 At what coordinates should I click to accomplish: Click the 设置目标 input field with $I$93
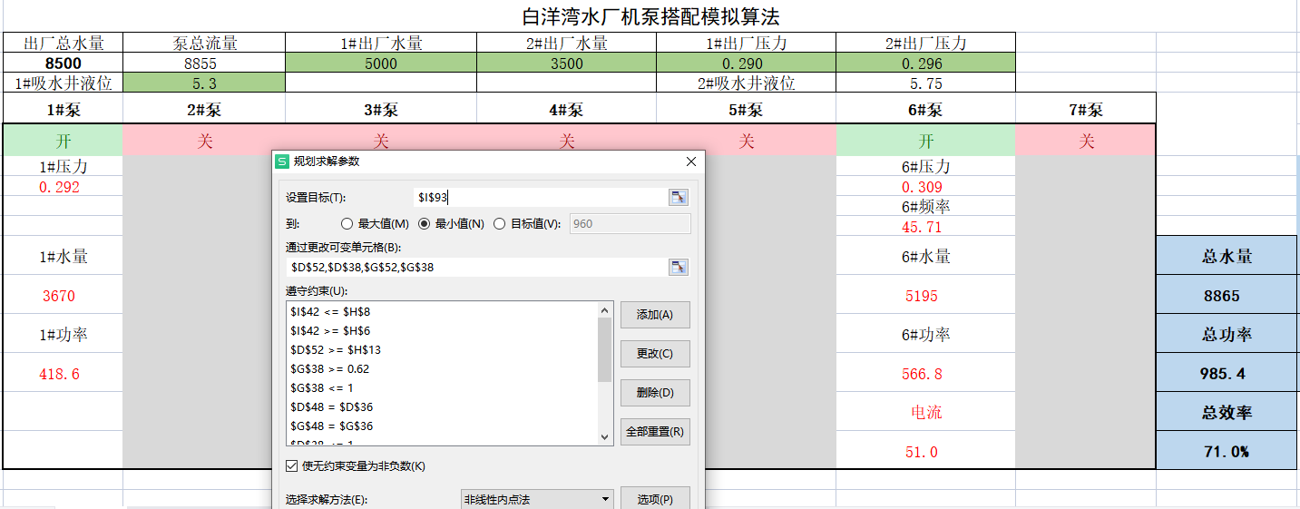(540, 198)
